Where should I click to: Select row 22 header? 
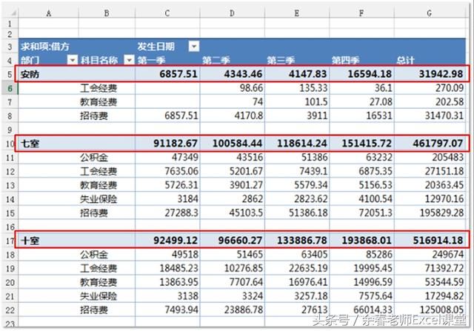pos(10,310)
